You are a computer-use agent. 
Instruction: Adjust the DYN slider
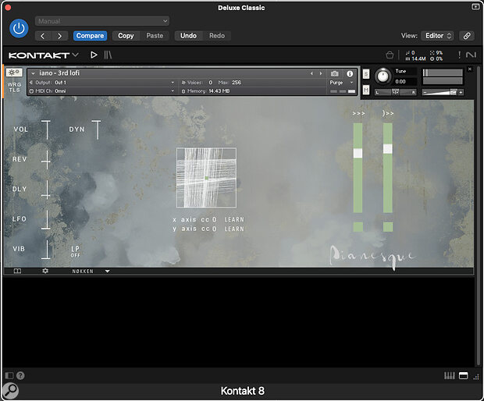click(x=97, y=130)
